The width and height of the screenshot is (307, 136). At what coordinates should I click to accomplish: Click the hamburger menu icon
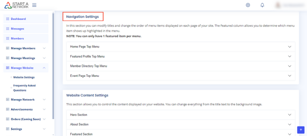[34, 5]
